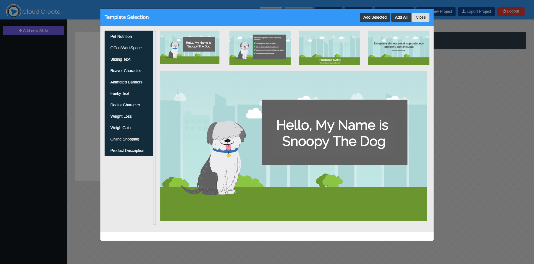The width and height of the screenshot is (534, 264).
Task: Close the Template Selection dialog
Action: [x=421, y=17]
